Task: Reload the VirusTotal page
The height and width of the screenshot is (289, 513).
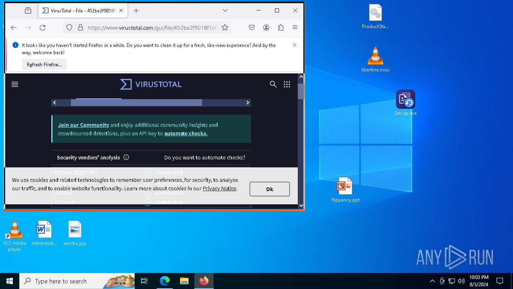Action: (42, 27)
